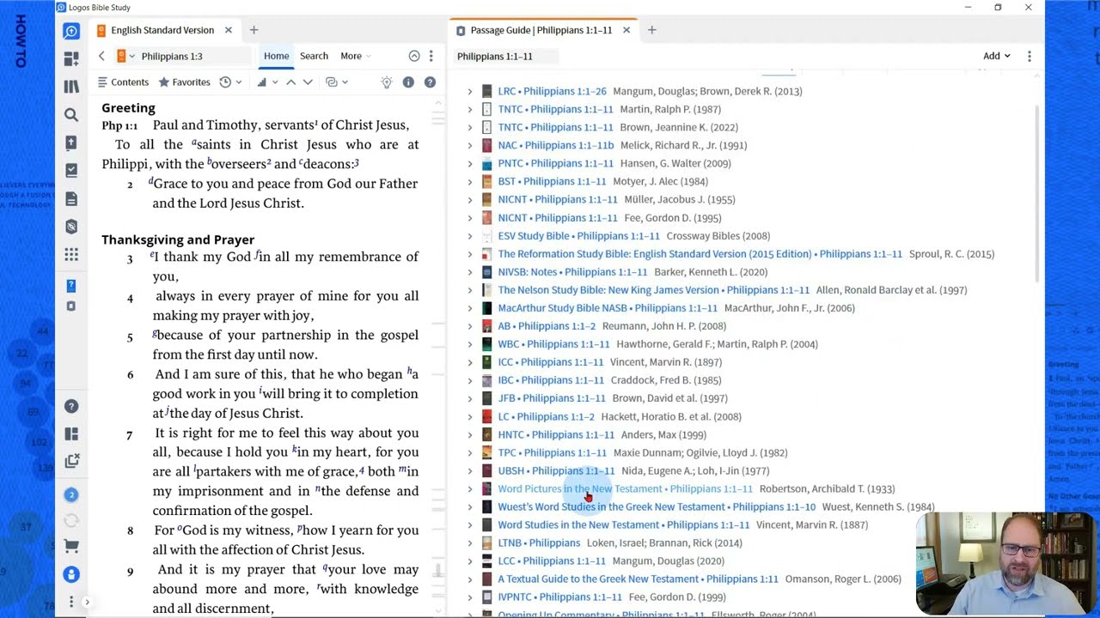This screenshot has width=1100, height=618.
Task: Jump to the previous section with the up arrow
Action: [290, 82]
